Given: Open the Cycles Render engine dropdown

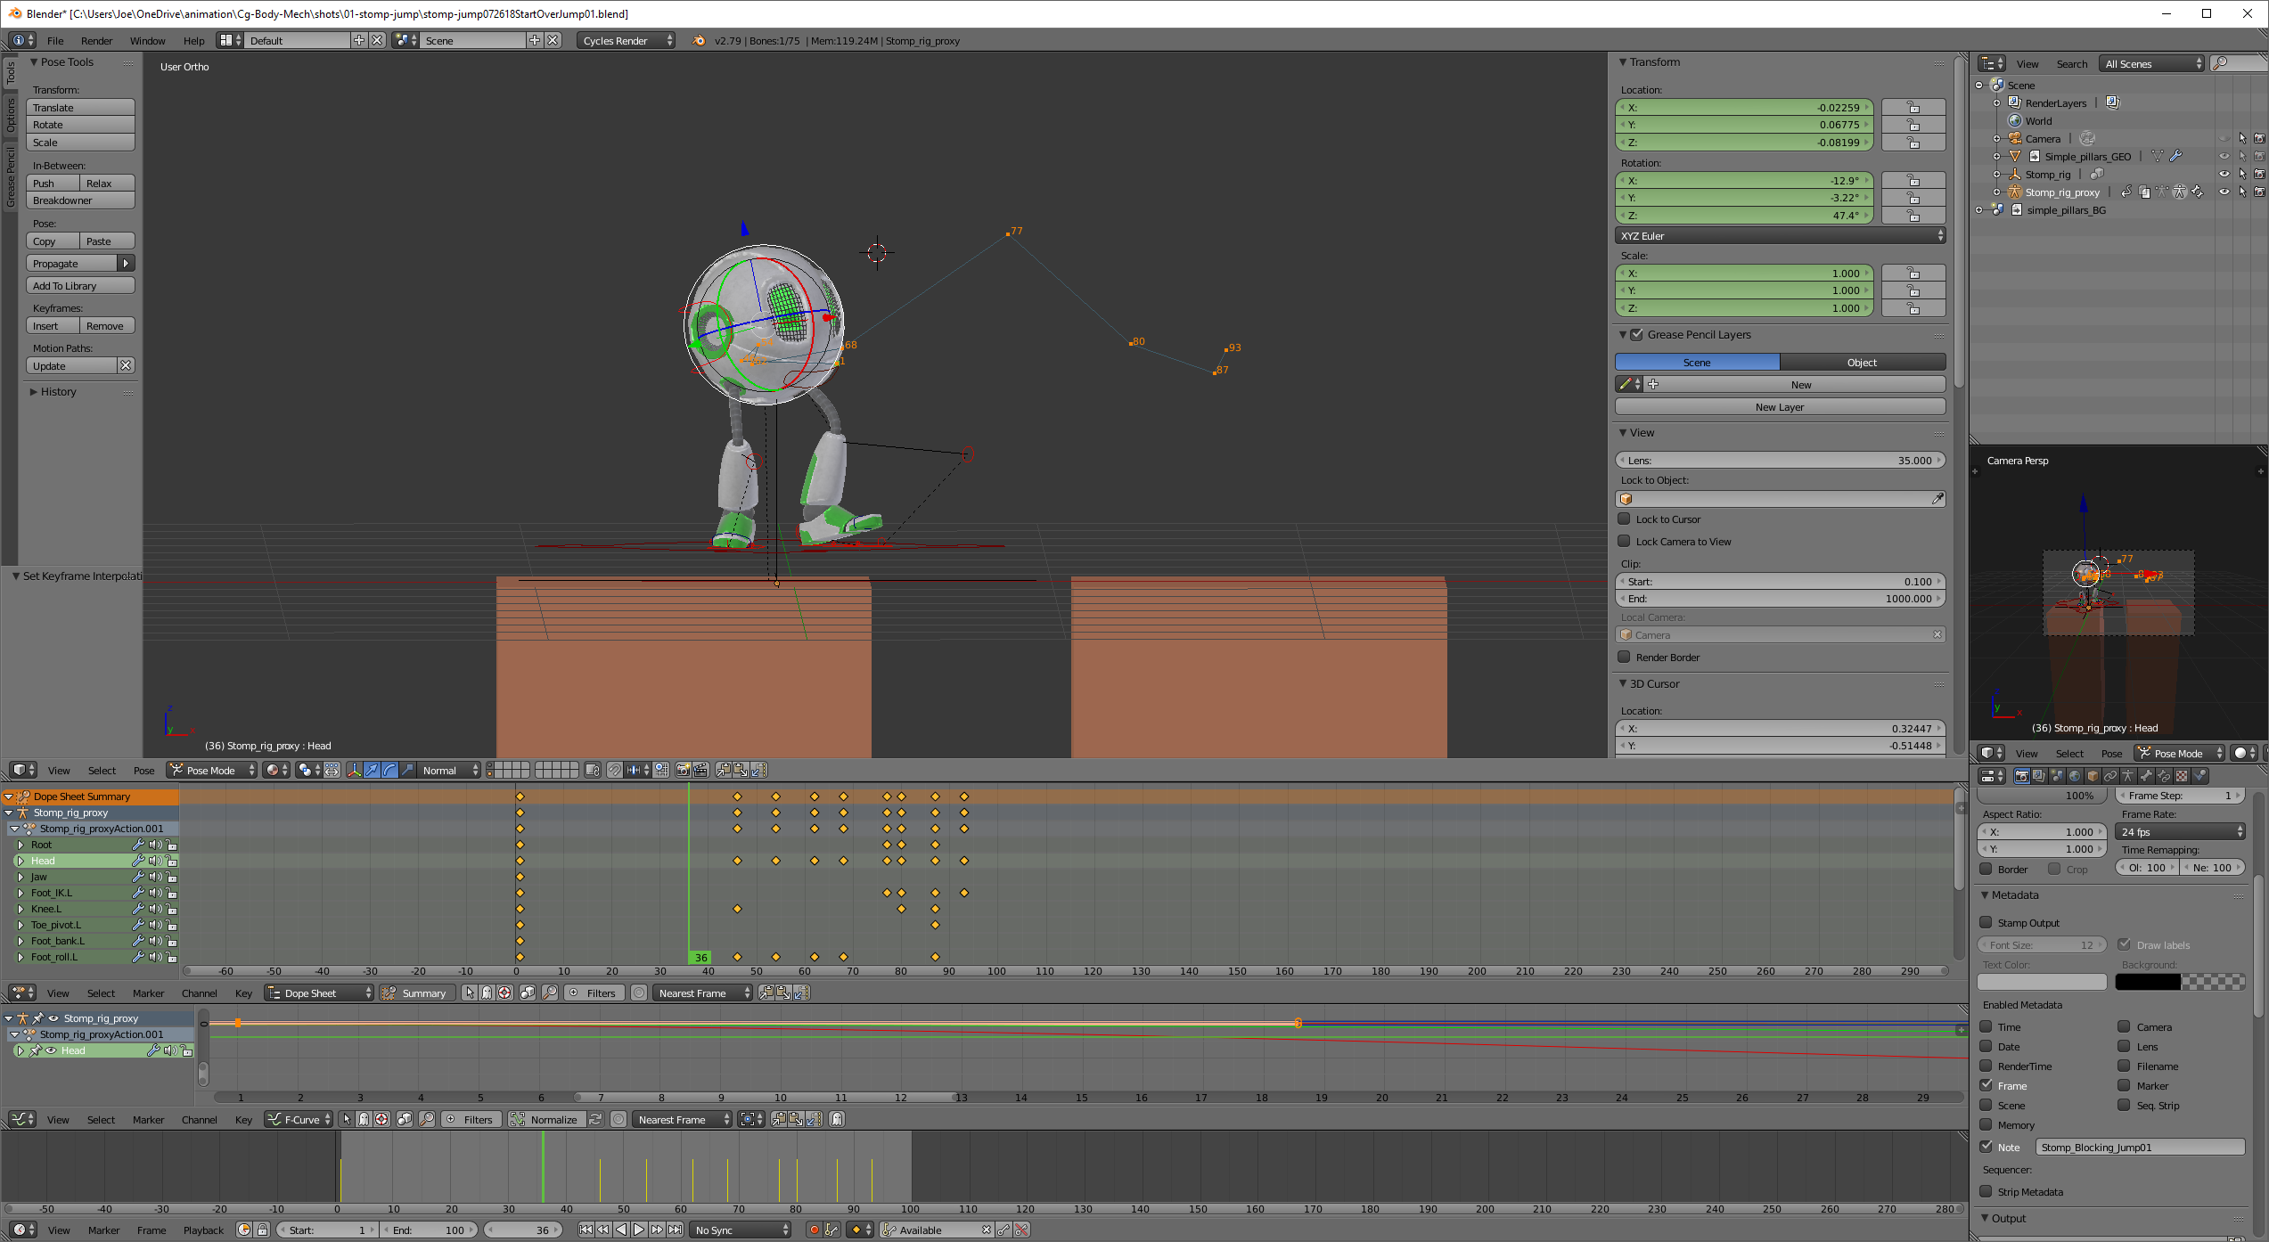Looking at the screenshot, I should 626,41.
